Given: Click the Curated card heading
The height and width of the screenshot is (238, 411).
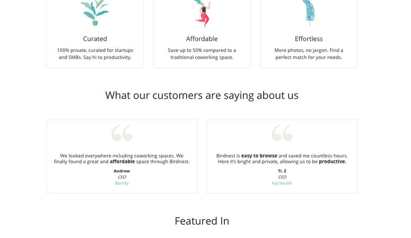Looking at the screenshot, I should point(95,39).
